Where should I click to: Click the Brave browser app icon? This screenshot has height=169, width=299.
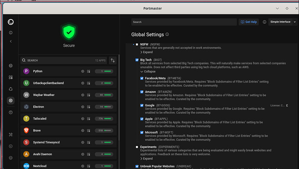pos(26,130)
